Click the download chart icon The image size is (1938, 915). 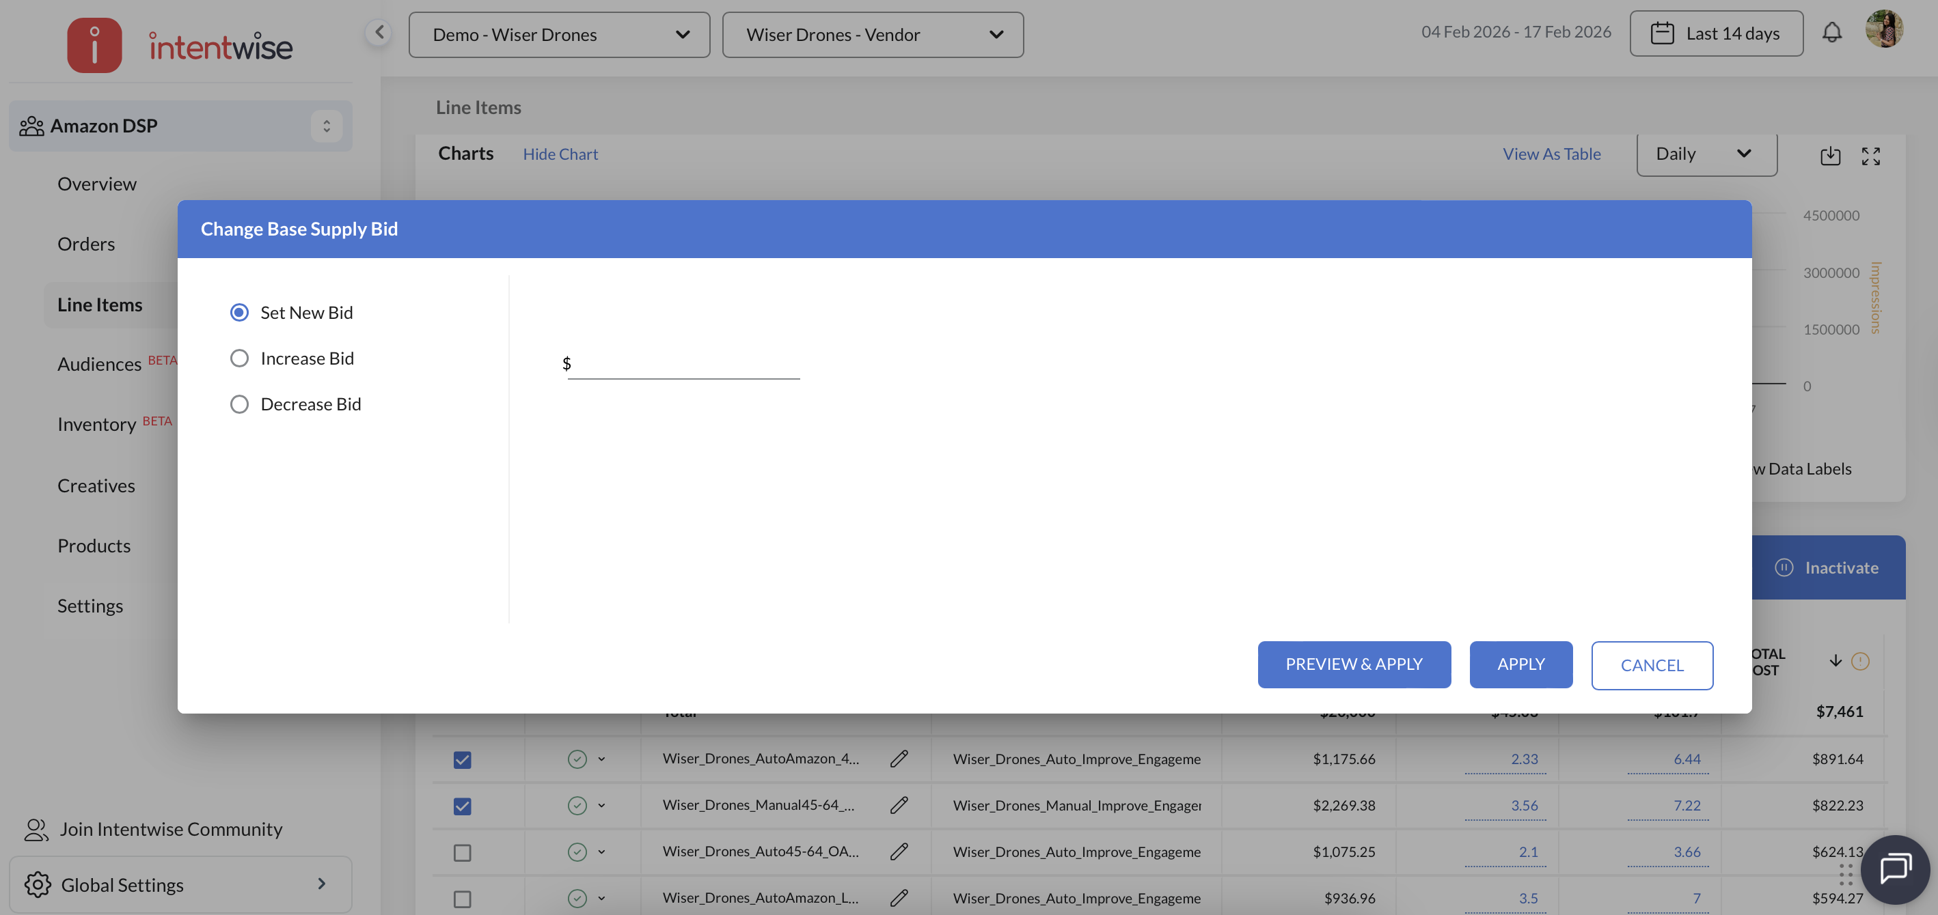1829,156
